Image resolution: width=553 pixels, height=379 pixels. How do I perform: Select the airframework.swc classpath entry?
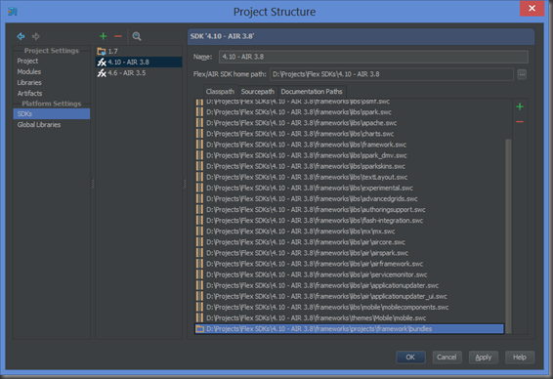coord(349,264)
